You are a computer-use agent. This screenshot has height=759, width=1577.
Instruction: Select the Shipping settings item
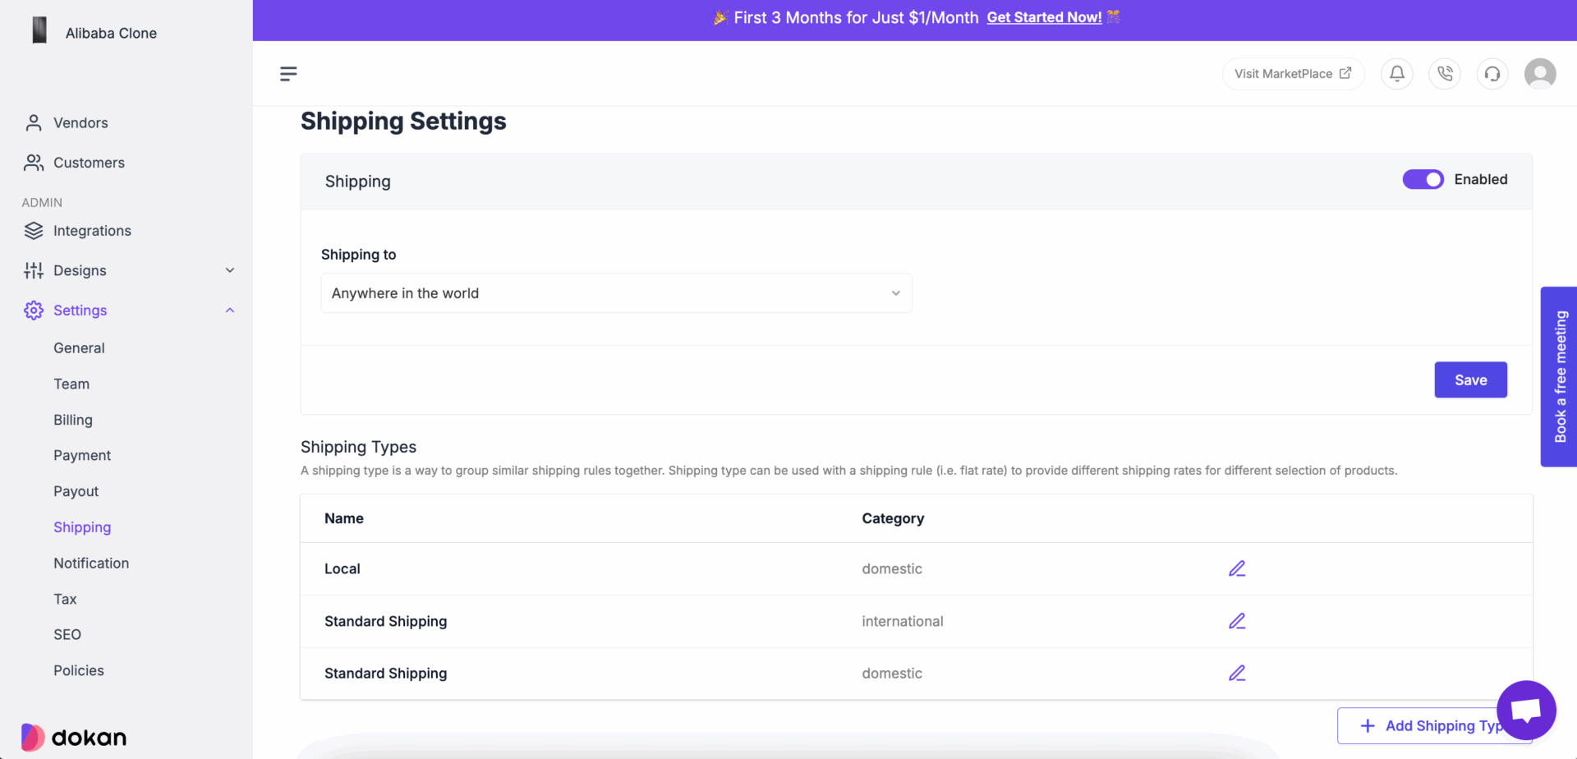82,527
